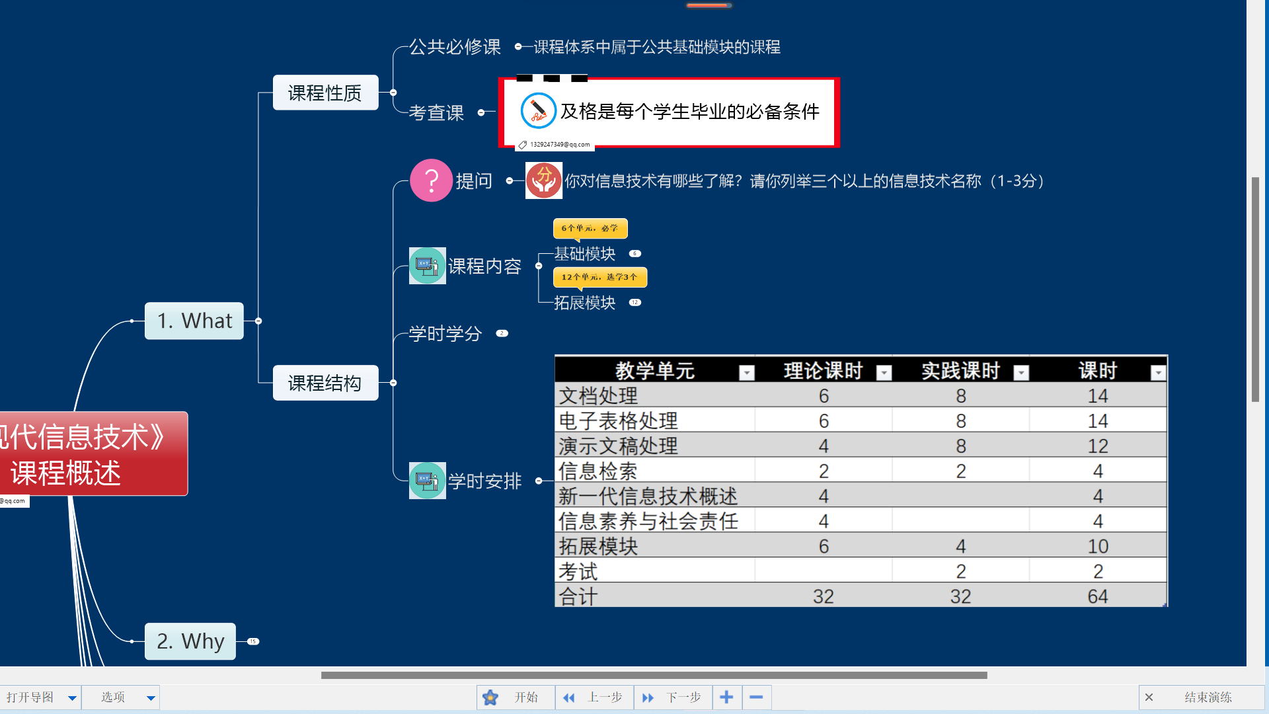Viewport: 1269px width, 714px height.
Task: Click the star icon next to 开始
Action: (490, 697)
